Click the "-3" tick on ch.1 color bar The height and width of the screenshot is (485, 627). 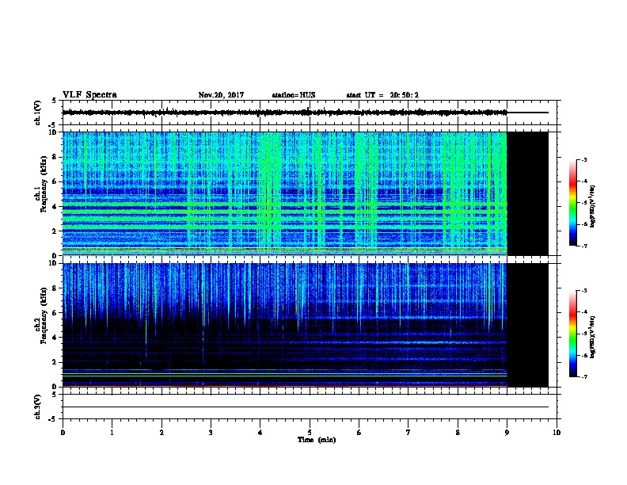(584, 159)
